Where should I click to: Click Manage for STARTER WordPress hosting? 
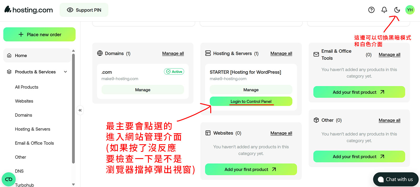[251, 90]
